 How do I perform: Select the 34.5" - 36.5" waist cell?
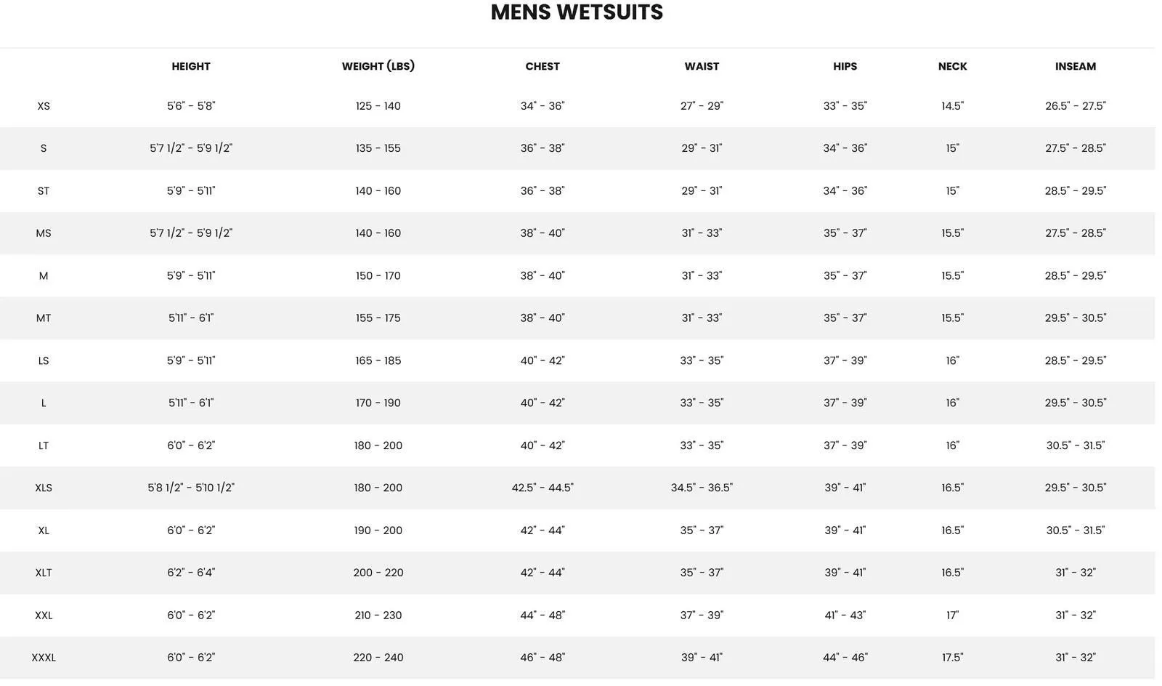[x=702, y=488]
